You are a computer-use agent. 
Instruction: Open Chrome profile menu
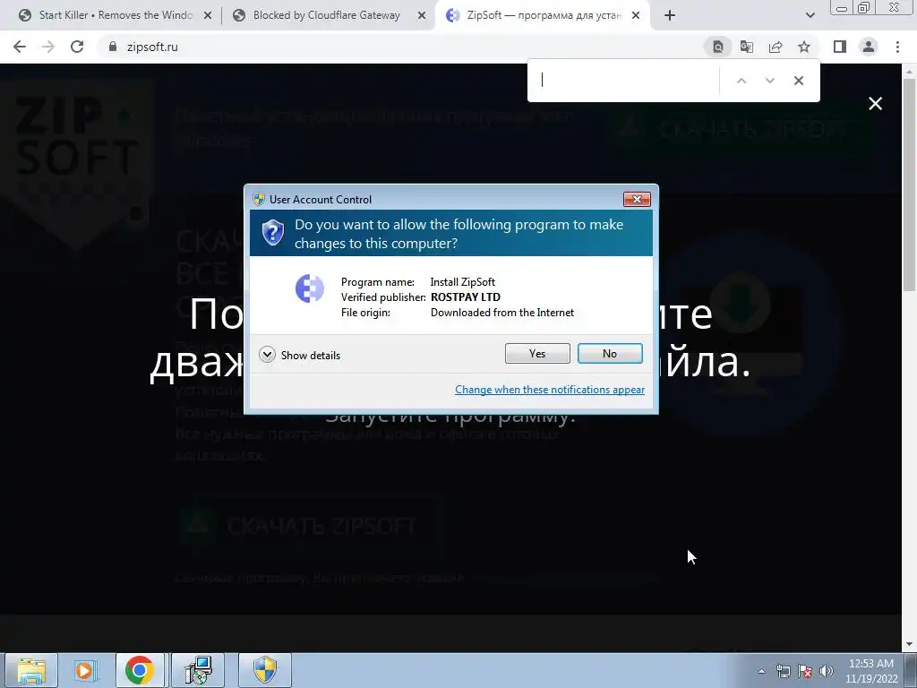869,47
